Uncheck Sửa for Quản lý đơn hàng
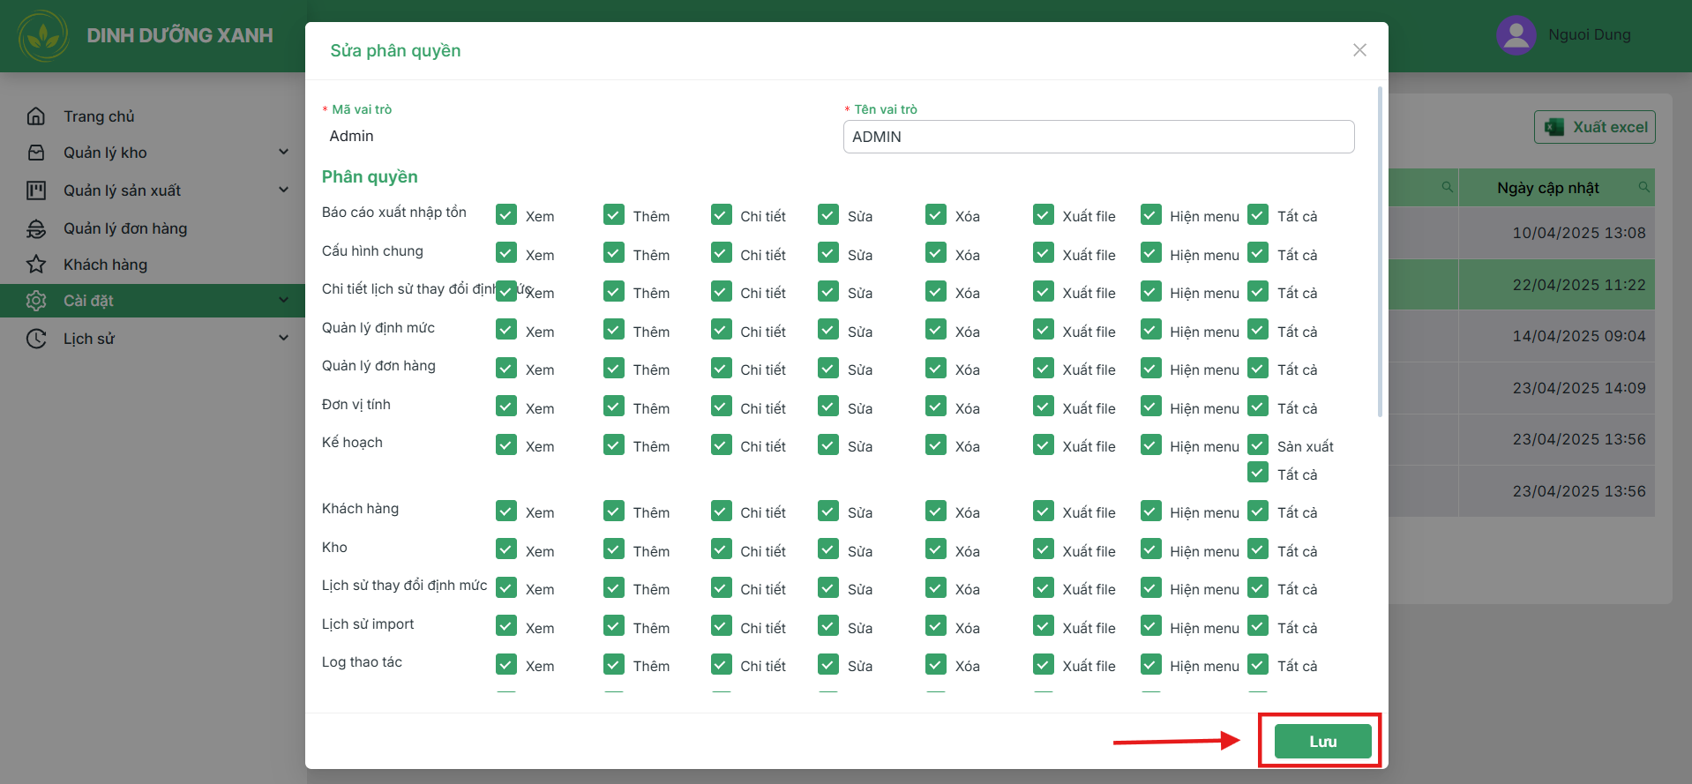This screenshot has width=1692, height=784. click(828, 369)
